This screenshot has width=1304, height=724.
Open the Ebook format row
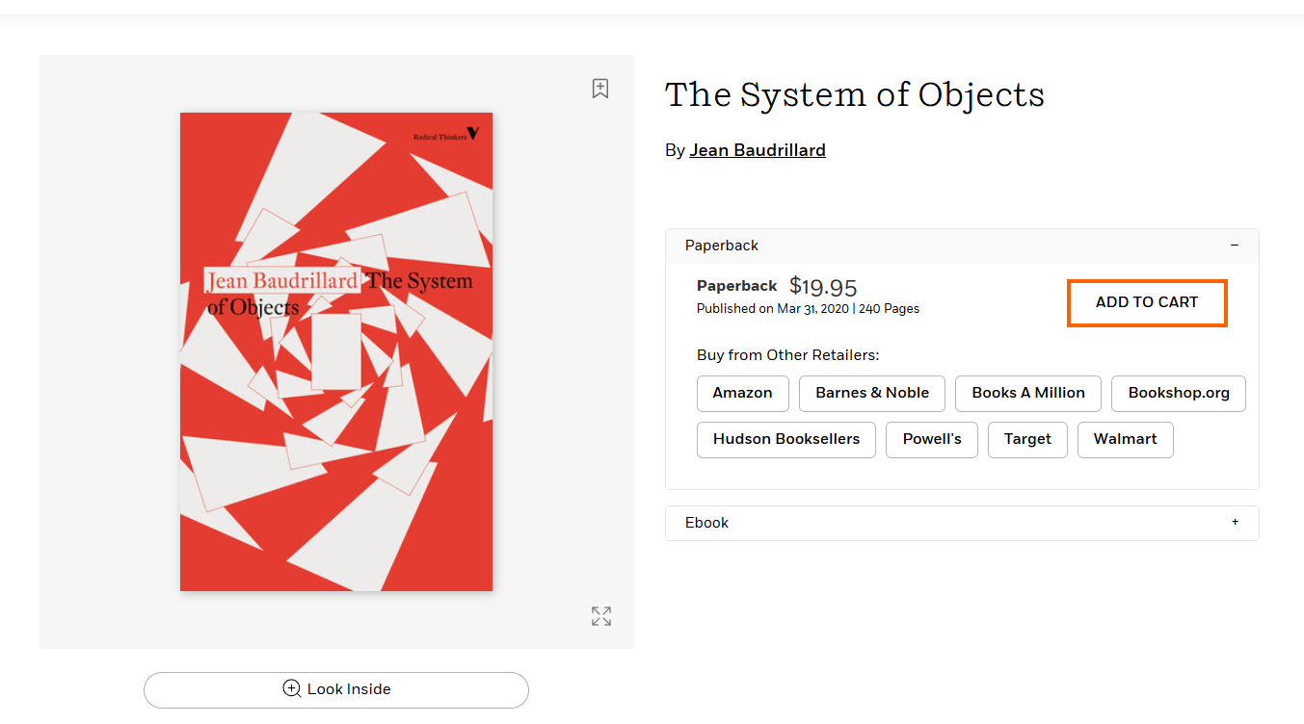pyautogui.click(x=707, y=523)
